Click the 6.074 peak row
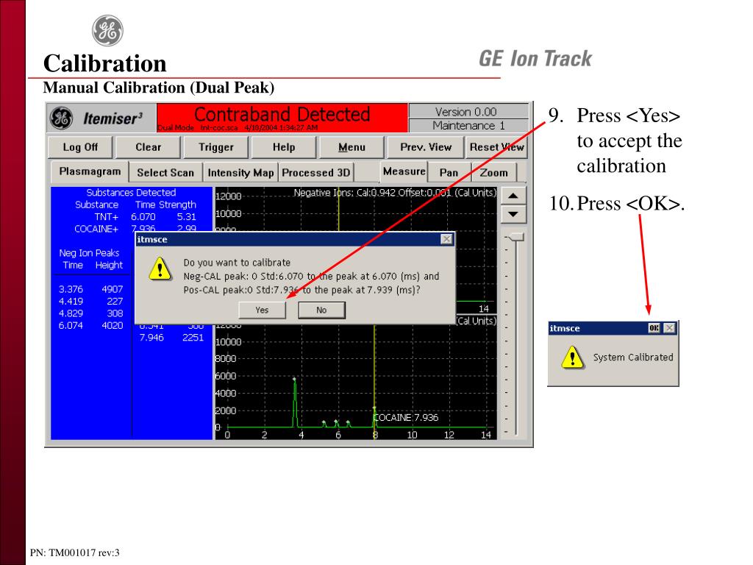 [x=90, y=325]
